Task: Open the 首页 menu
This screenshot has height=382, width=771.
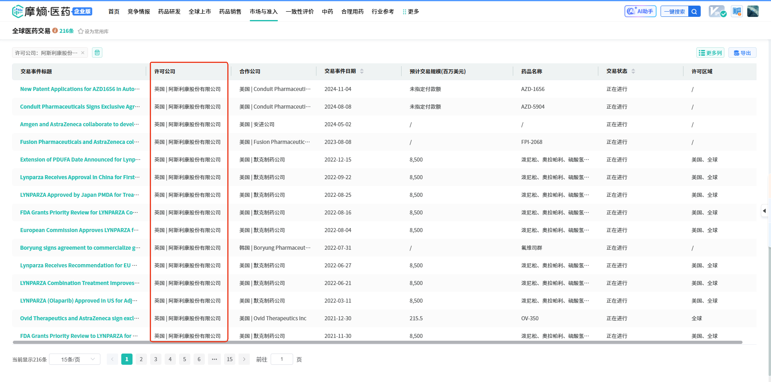Action: (x=114, y=11)
